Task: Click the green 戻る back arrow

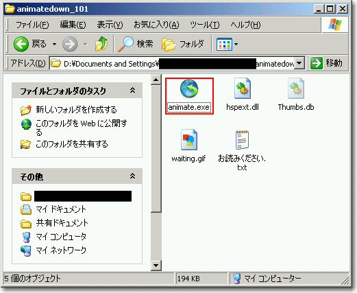Action: click(21, 44)
